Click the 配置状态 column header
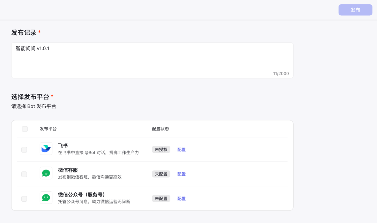The height and width of the screenshot is (223, 377). point(160,129)
